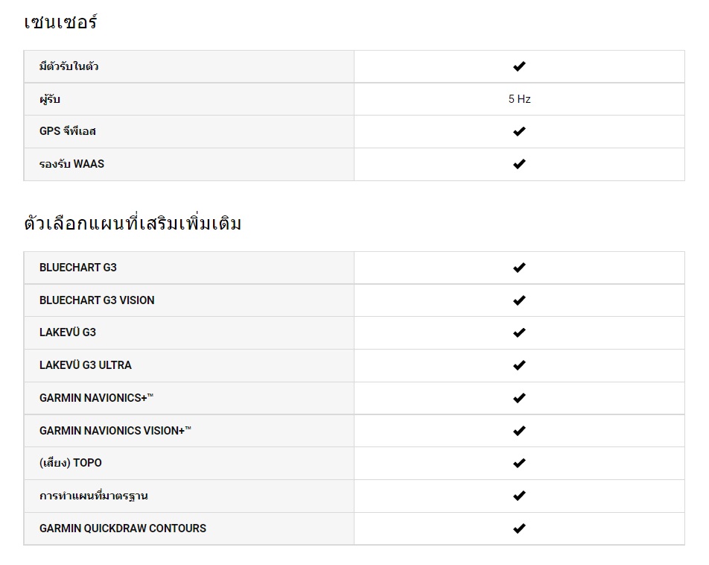
Task: Click the ตัวเลือกแผนที่เสริมเพิ่มเติม heading
Action: tap(133, 223)
